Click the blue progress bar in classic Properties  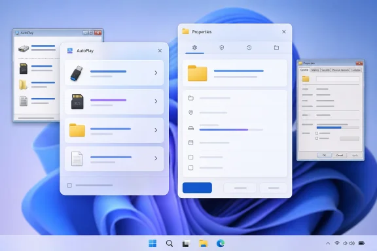tap(338, 127)
